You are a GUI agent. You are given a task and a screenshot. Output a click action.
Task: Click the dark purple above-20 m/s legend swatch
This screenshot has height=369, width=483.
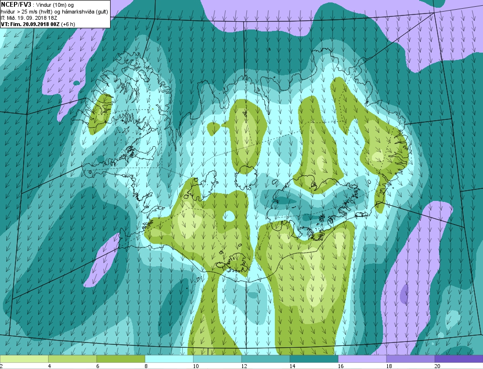click(x=459, y=359)
